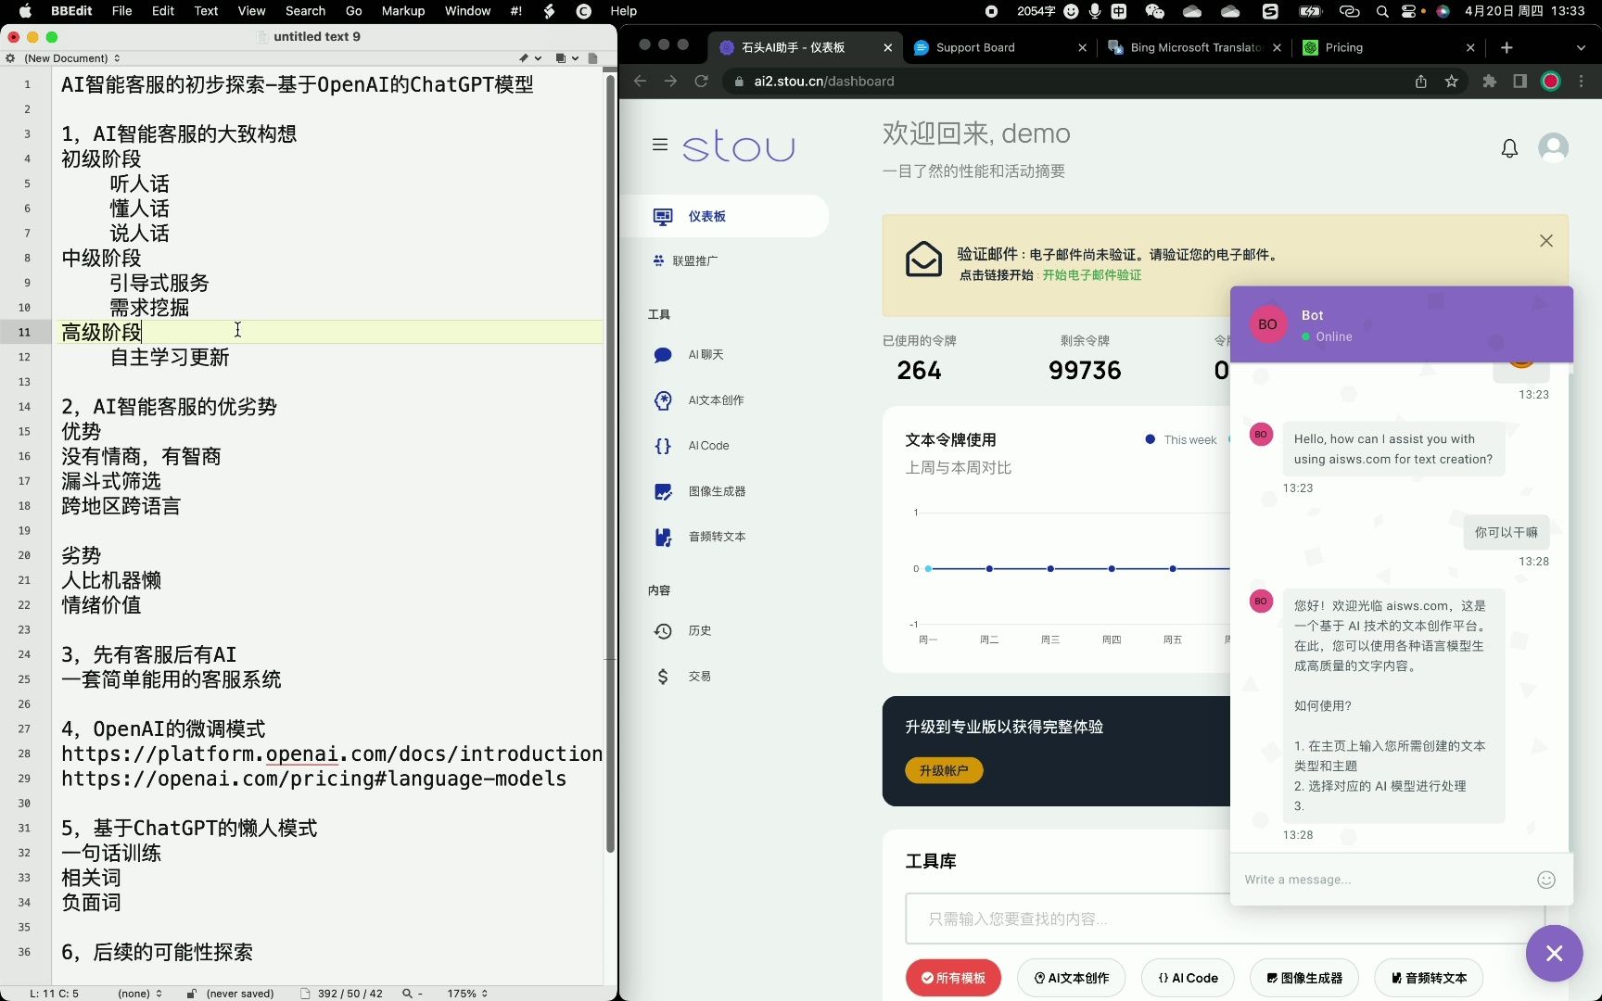This screenshot has height=1001, width=1602.
Task: Click the stou logo
Action: (739, 146)
